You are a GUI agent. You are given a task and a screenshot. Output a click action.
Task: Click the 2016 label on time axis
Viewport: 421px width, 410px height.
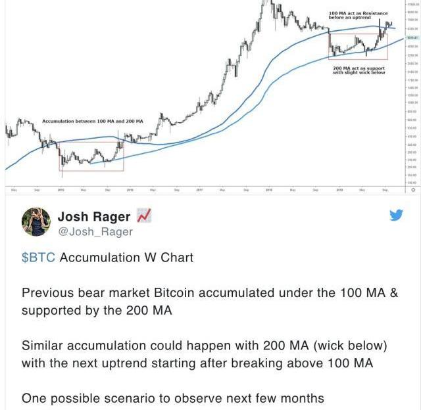129,190
